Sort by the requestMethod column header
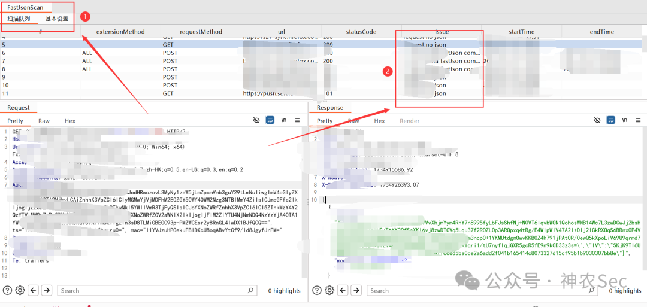This screenshot has width=647, height=307. coord(201,32)
